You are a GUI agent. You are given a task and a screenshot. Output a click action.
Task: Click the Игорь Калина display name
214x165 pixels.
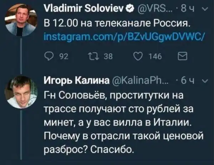point(74,81)
